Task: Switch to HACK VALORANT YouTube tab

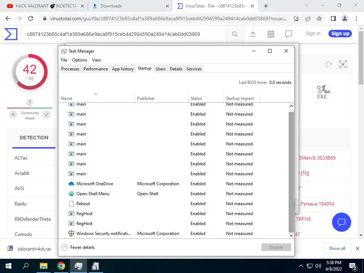Action: click(x=45, y=6)
